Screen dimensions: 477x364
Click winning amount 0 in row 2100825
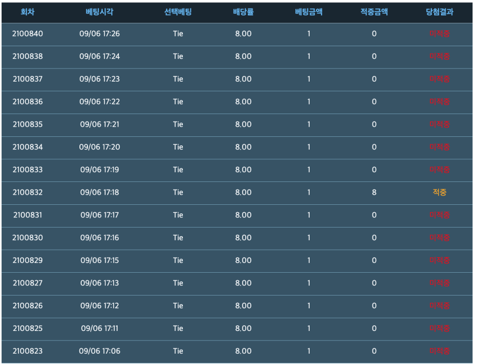tap(374, 329)
